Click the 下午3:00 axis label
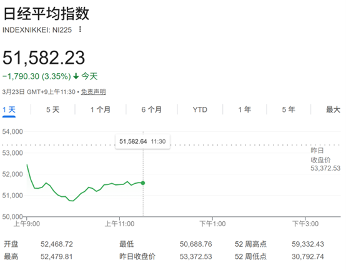 305,224
